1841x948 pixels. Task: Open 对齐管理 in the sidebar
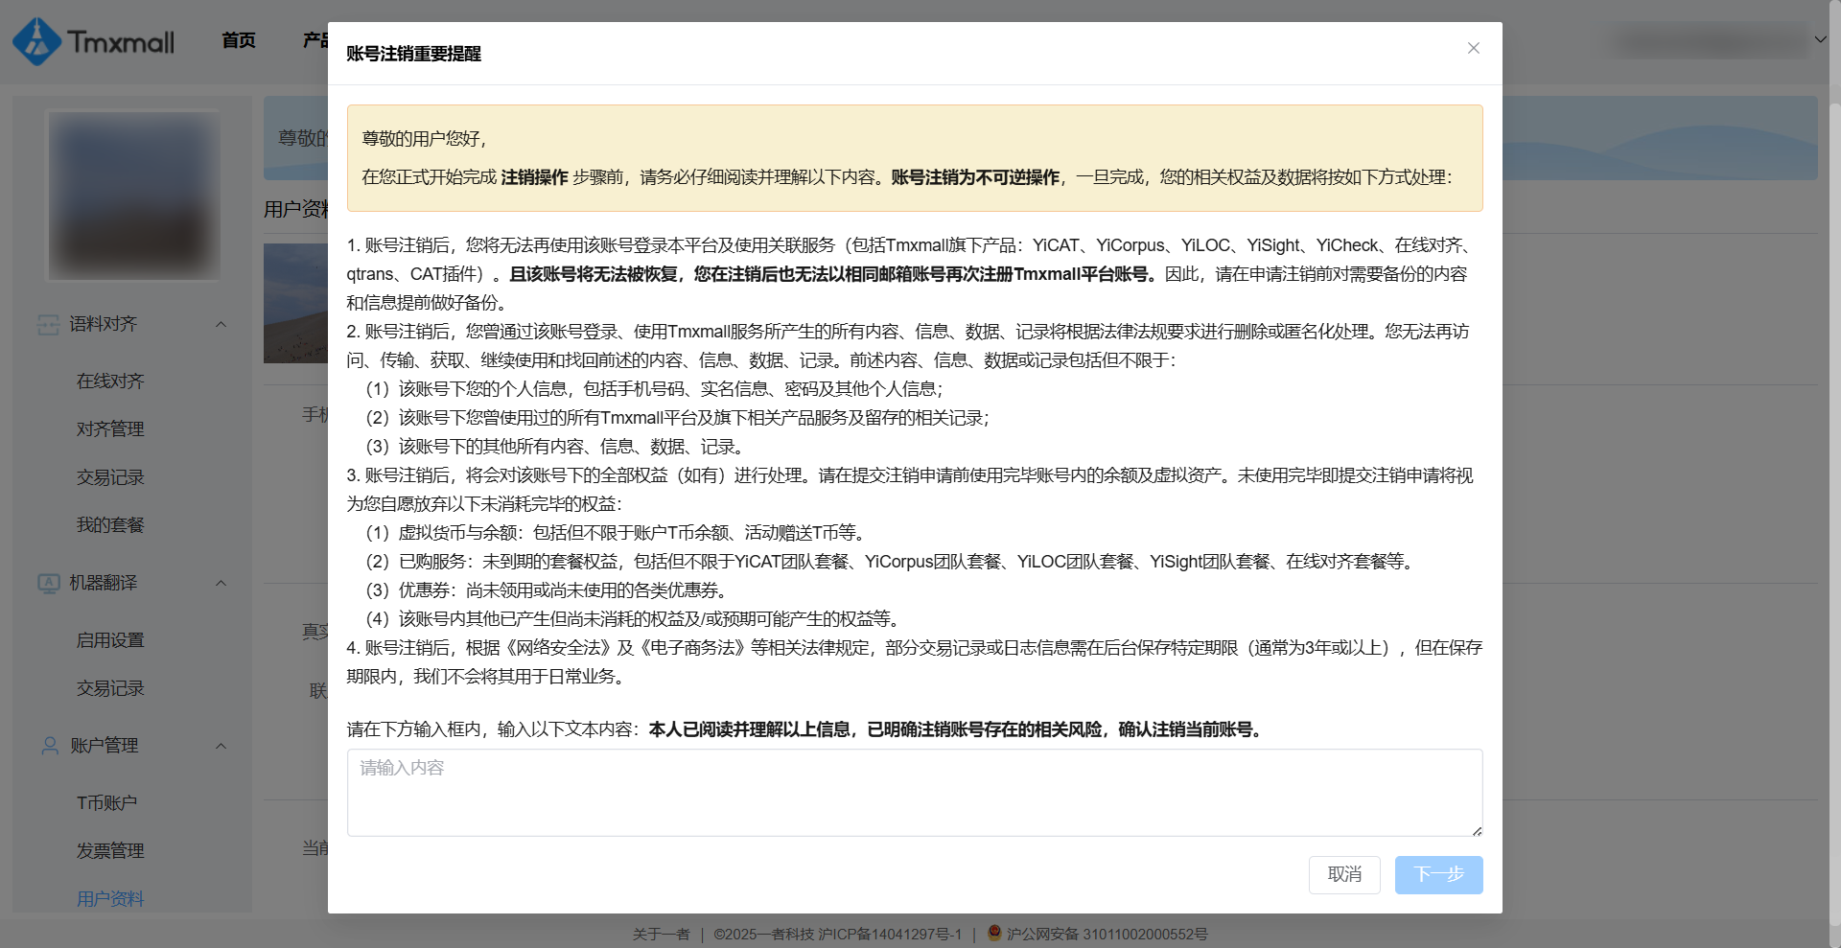(x=110, y=429)
